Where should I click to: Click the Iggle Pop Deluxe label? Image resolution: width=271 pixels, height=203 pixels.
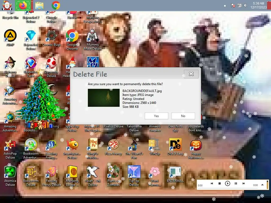[72, 128]
